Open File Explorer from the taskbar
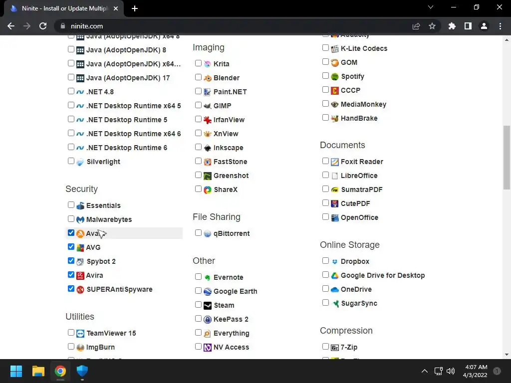Viewport: 511px width, 383px height. (x=38, y=371)
